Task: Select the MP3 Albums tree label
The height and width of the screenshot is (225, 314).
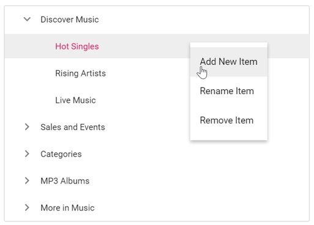Action: click(x=65, y=181)
